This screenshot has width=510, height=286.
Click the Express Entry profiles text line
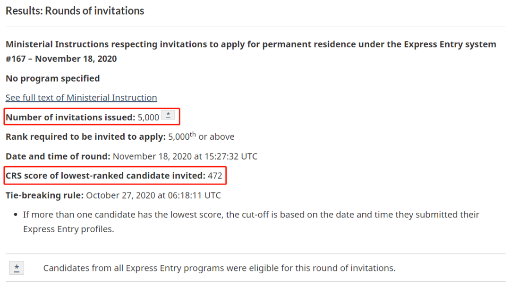point(68,229)
